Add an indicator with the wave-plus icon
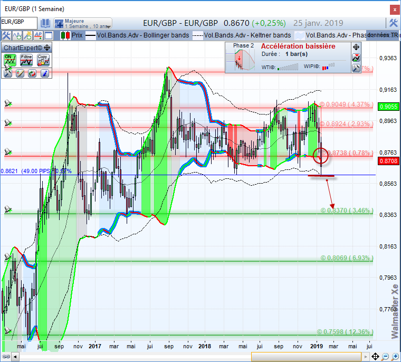Screen dimensions: 401x362 pyautogui.click(x=17, y=35)
